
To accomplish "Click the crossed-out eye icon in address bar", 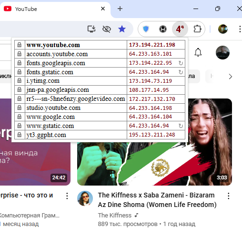I will click(x=107, y=29).
